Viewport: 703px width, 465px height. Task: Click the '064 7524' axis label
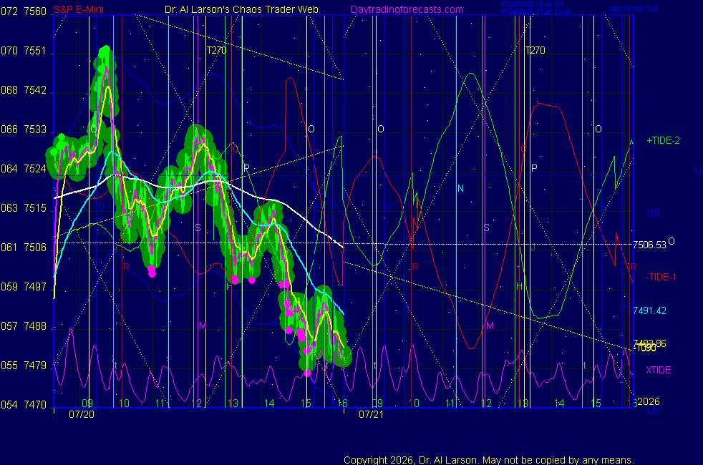24,170
